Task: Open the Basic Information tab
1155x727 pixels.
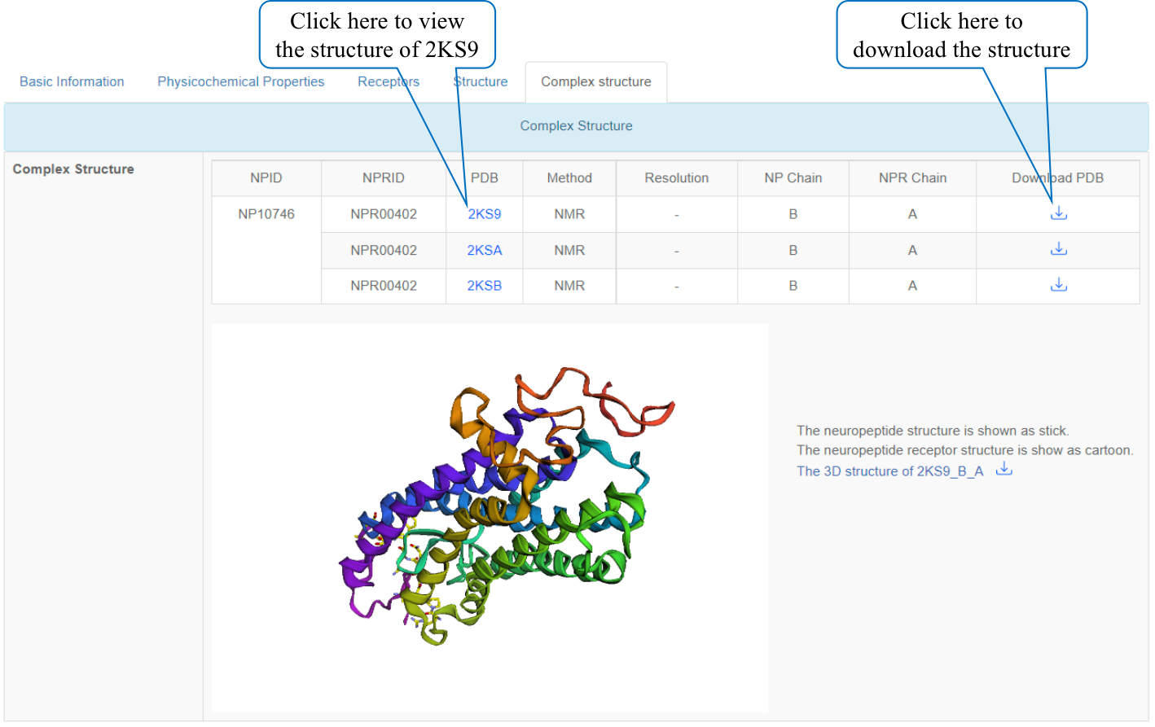Action: [72, 81]
